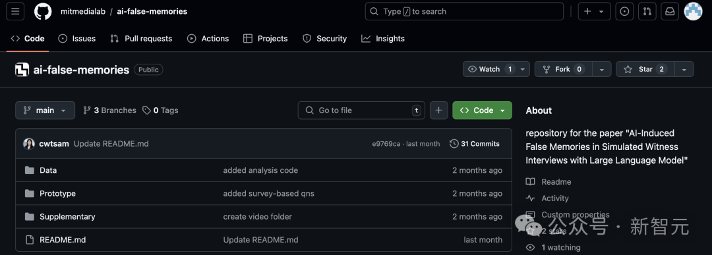The height and width of the screenshot is (255, 712).
Task: Open the README.md row's Update README.md commit
Action: coord(260,240)
